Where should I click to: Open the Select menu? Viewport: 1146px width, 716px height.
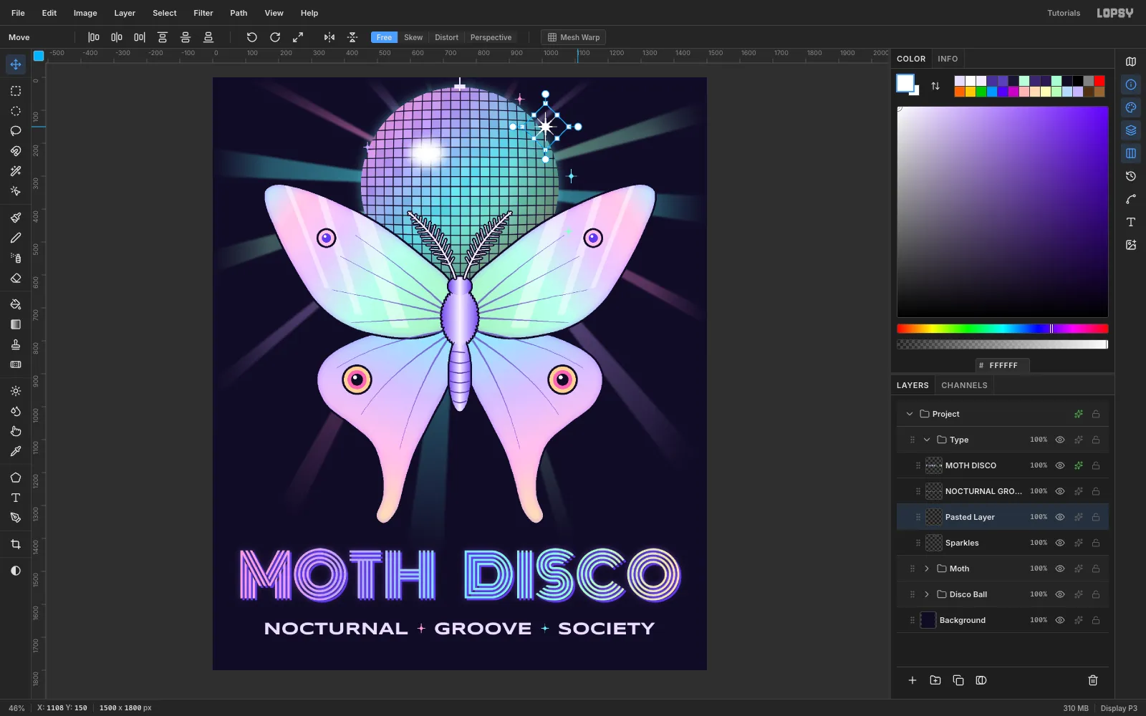[165, 13]
